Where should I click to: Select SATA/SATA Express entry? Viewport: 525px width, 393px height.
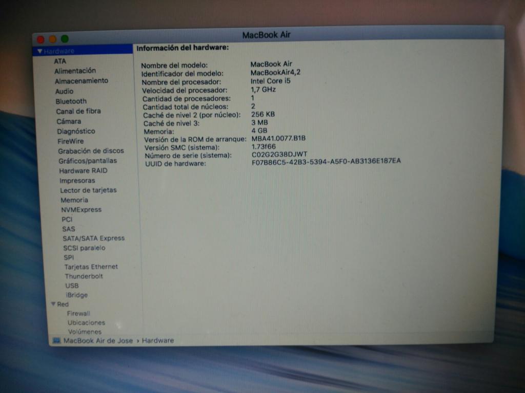[94, 238]
